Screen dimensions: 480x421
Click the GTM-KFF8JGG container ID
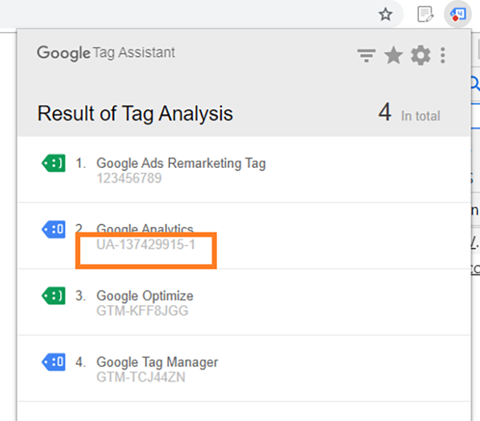click(x=142, y=311)
